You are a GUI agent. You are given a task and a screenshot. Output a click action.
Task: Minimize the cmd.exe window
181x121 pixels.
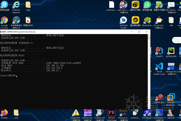point(132,32)
